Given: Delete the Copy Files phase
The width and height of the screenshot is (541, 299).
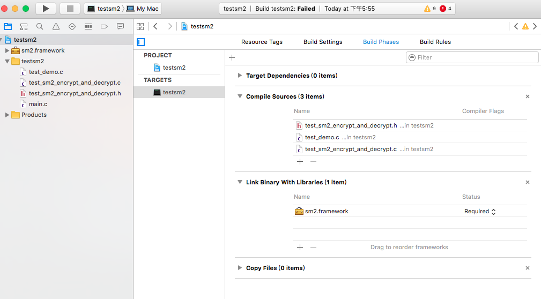Looking at the screenshot, I should pyautogui.click(x=527, y=268).
